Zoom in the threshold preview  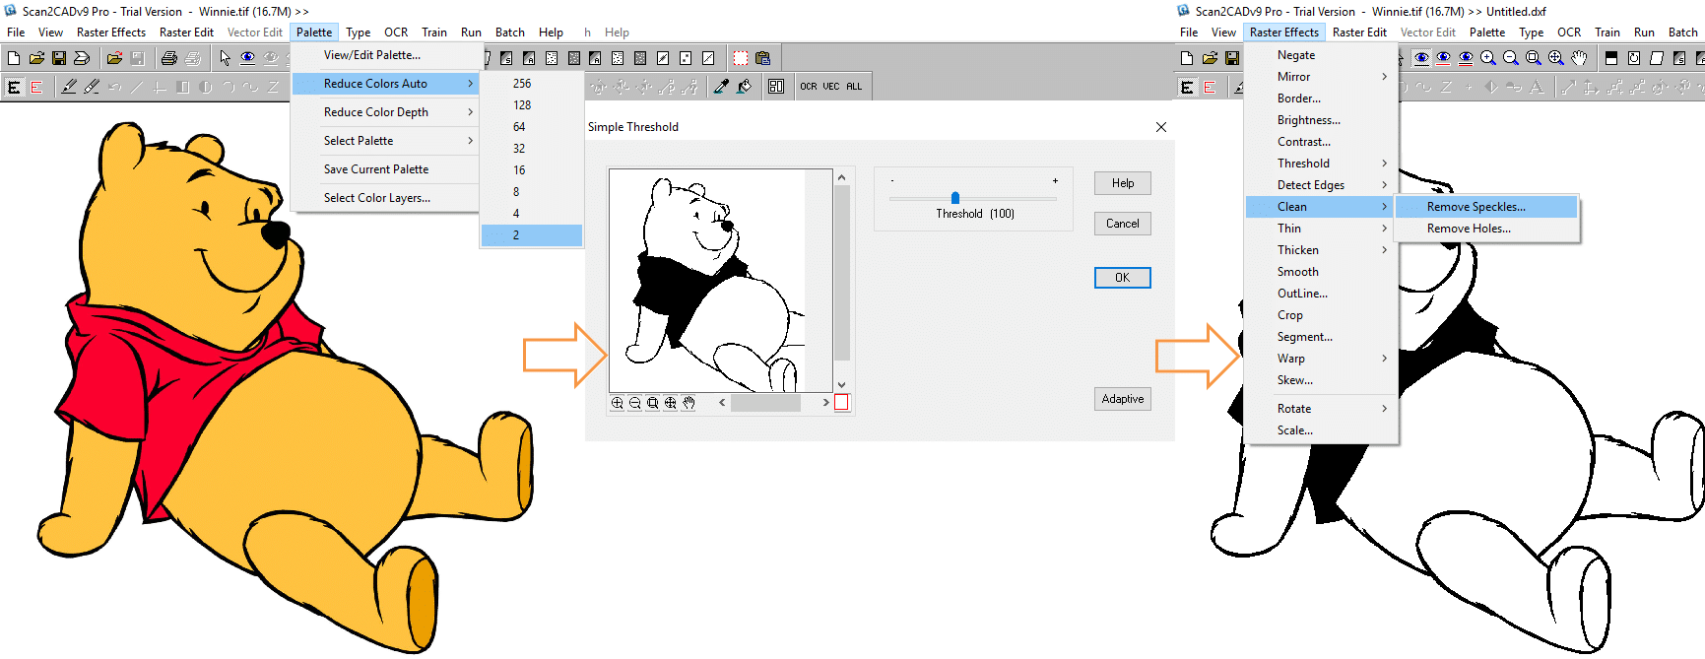[618, 402]
